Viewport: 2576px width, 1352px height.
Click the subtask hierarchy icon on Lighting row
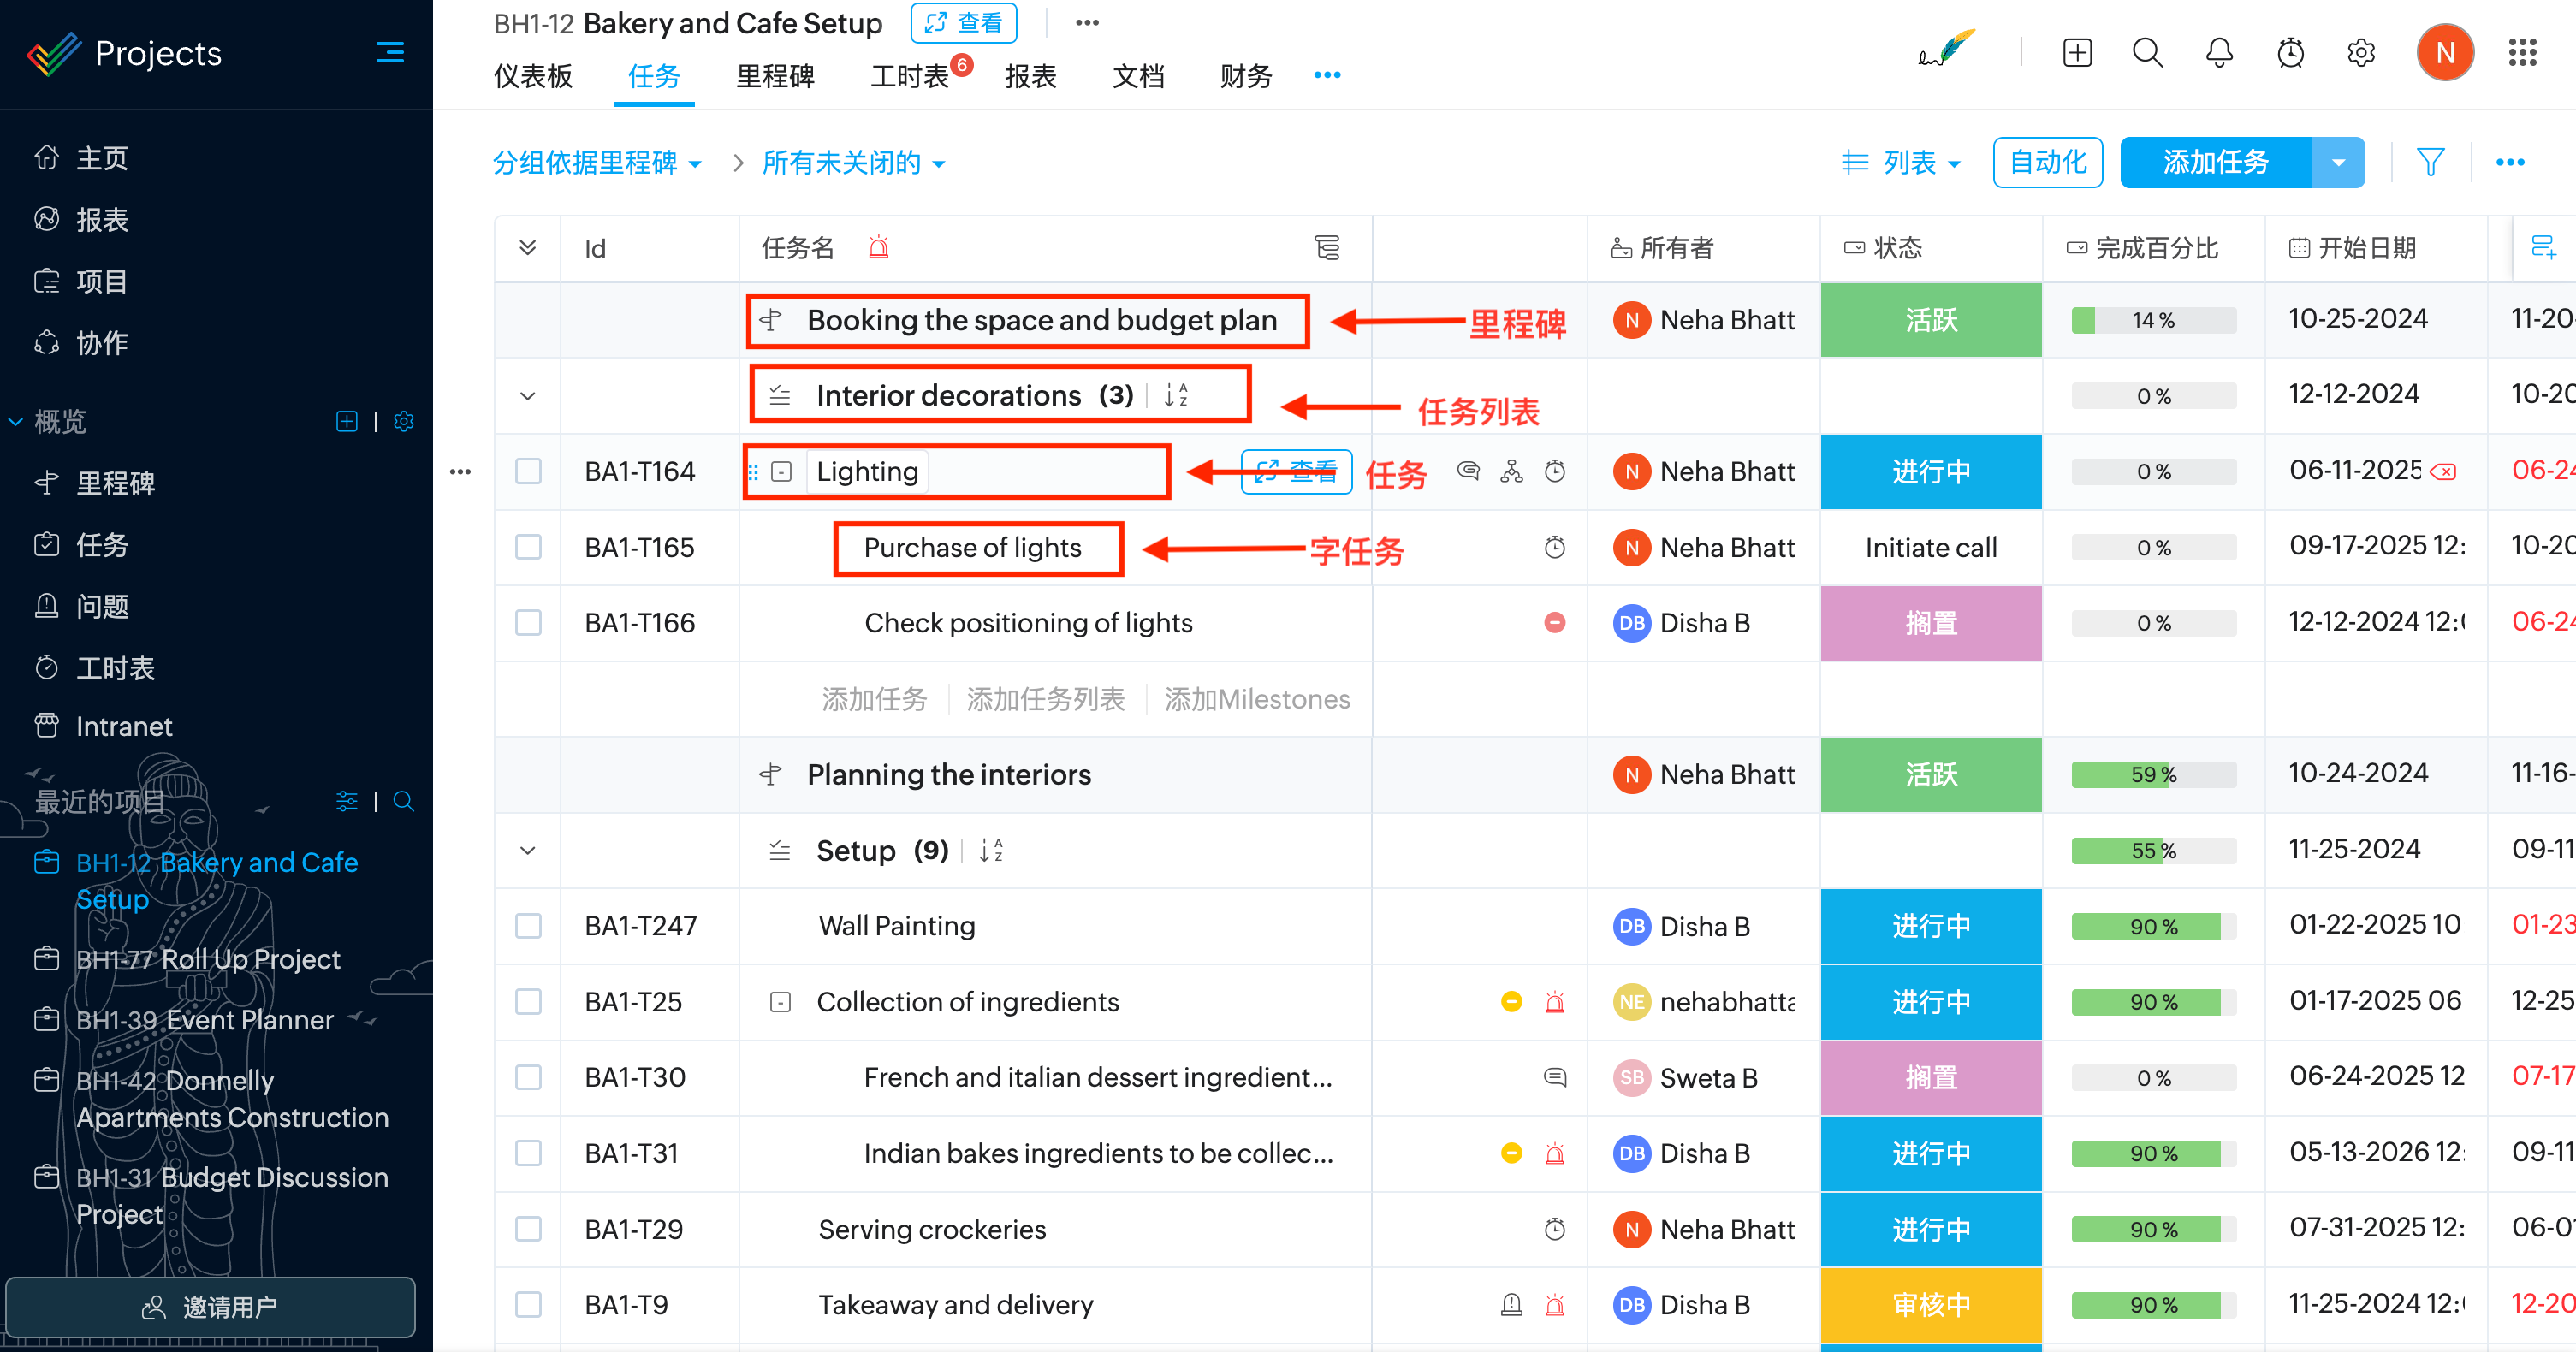pos(1511,471)
